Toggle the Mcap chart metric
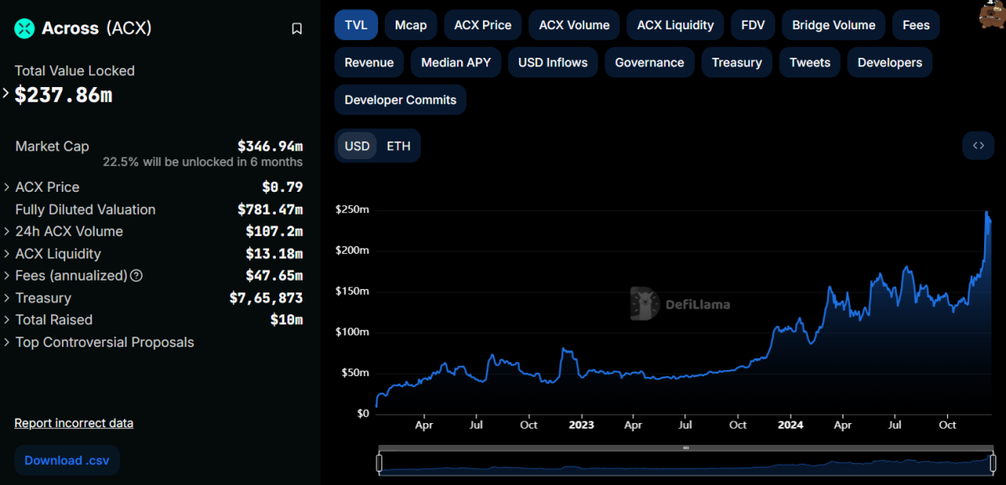 [x=411, y=25]
